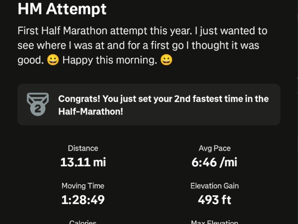Click the 'Elevation Gain' stat label
Screen dimensions: 298x224
click(215, 186)
